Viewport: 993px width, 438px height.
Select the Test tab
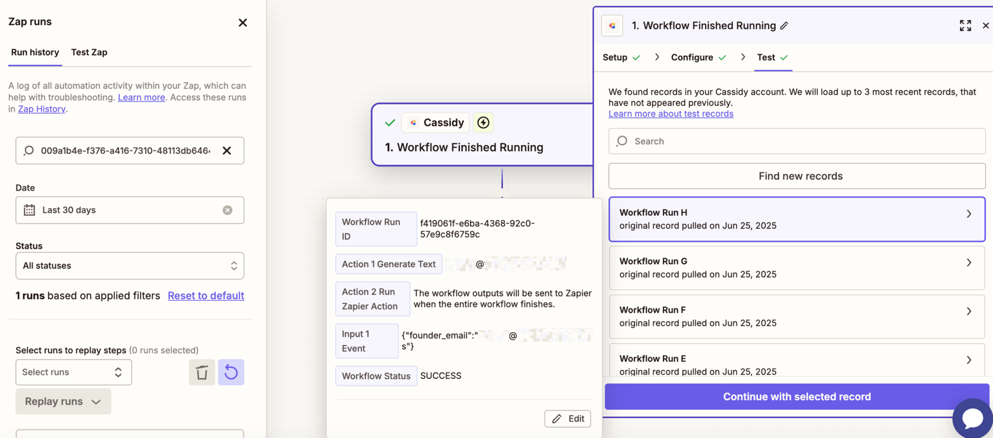coord(772,57)
